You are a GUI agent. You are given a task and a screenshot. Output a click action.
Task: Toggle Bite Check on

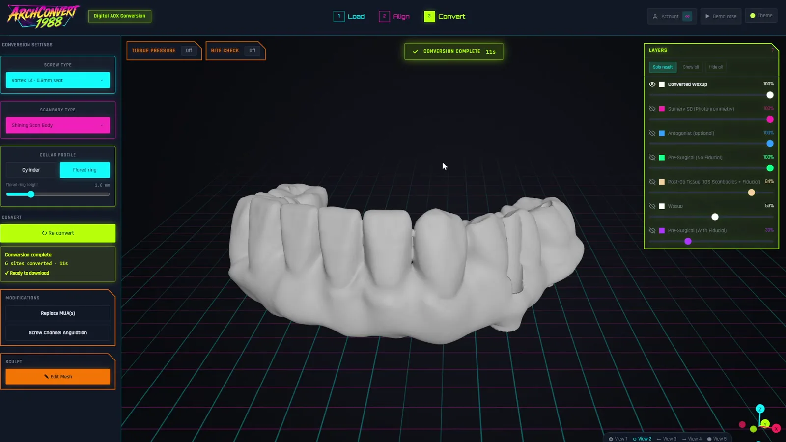pyautogui.click(x=252, y=51)
